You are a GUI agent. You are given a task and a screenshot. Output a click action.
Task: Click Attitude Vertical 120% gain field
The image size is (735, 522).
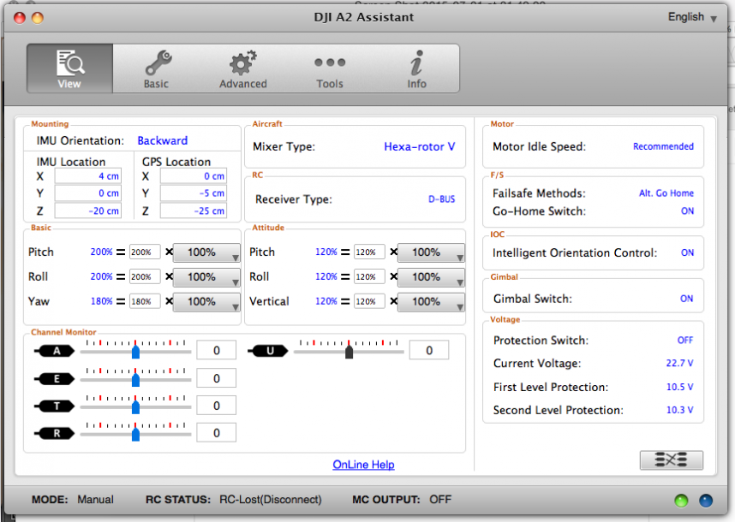(x=369, y=301)
